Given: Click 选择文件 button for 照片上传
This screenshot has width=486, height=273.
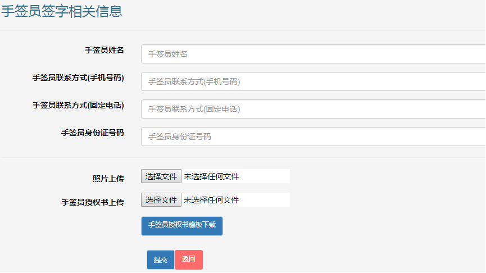Looking at the screenshot, I should tap(161, 176).
